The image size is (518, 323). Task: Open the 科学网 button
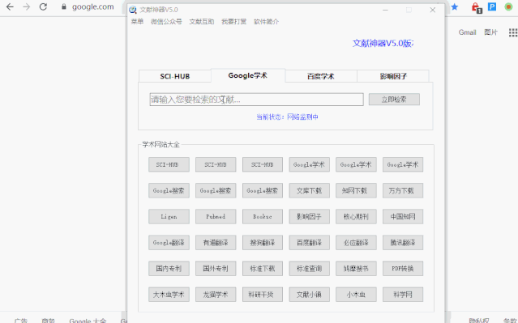click(x=403, y=295)
